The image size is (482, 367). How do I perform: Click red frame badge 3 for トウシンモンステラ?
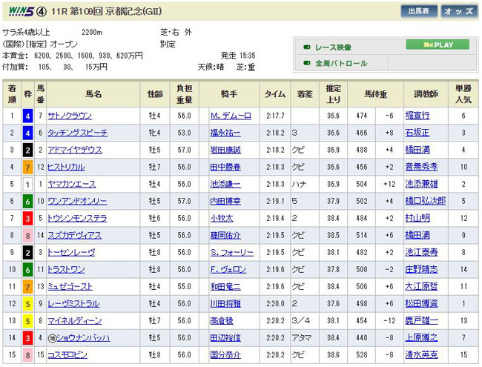pyautogui.click(x=27, y=219)
